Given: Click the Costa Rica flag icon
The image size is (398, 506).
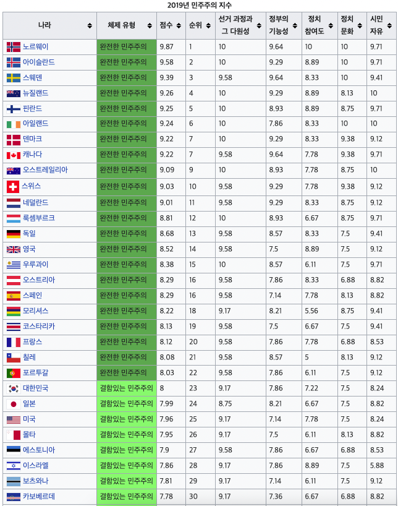Looking at the screenshot, I should 13,327.
